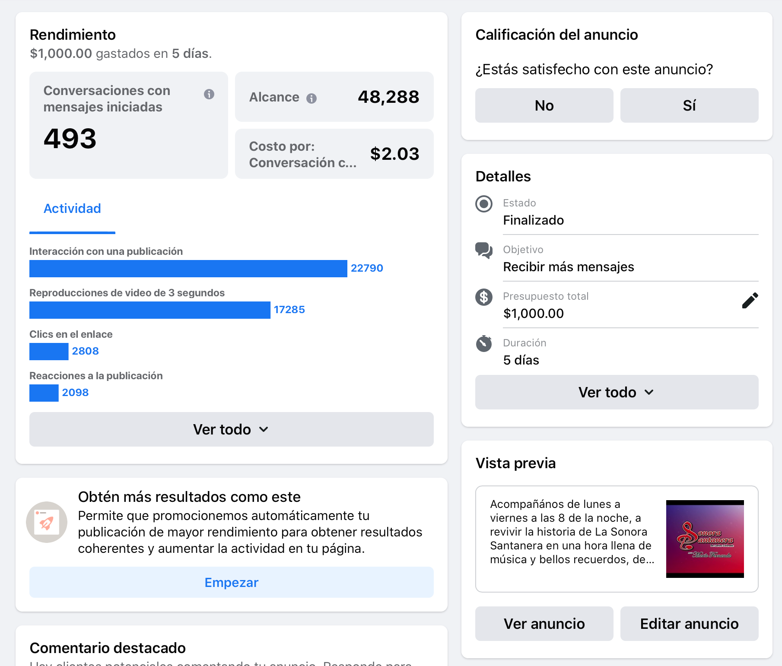Click the rocket promotion icon
This screenshot has width=782, height=666.
pyautogui.click(x=47, y=522)
